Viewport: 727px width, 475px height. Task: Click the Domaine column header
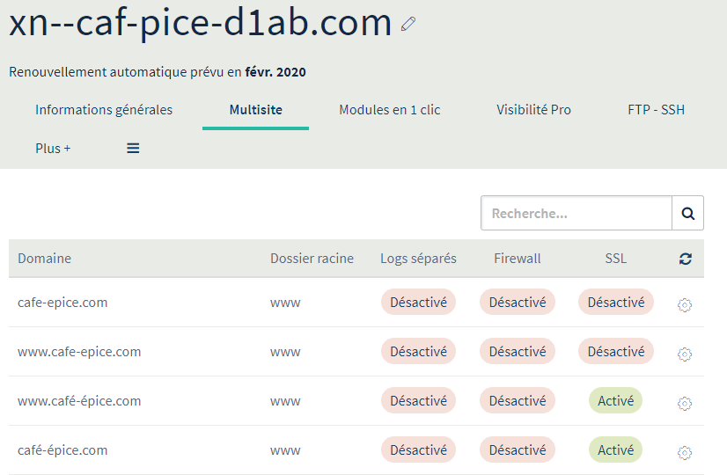click(x=44, y=259)
